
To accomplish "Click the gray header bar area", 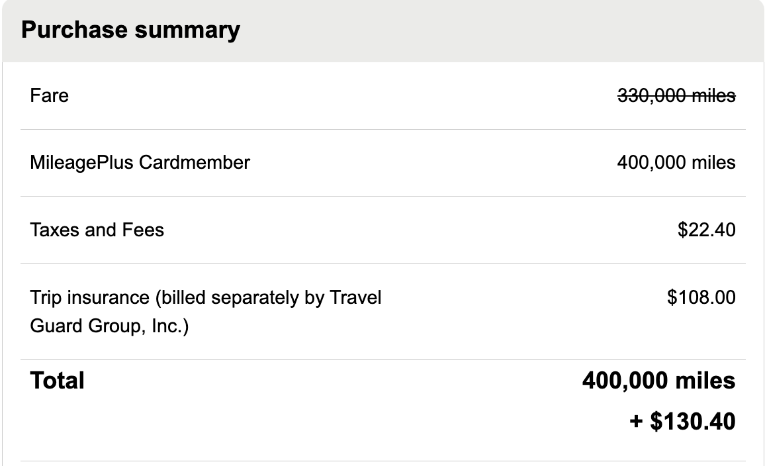I will click(x=463, y=29).
